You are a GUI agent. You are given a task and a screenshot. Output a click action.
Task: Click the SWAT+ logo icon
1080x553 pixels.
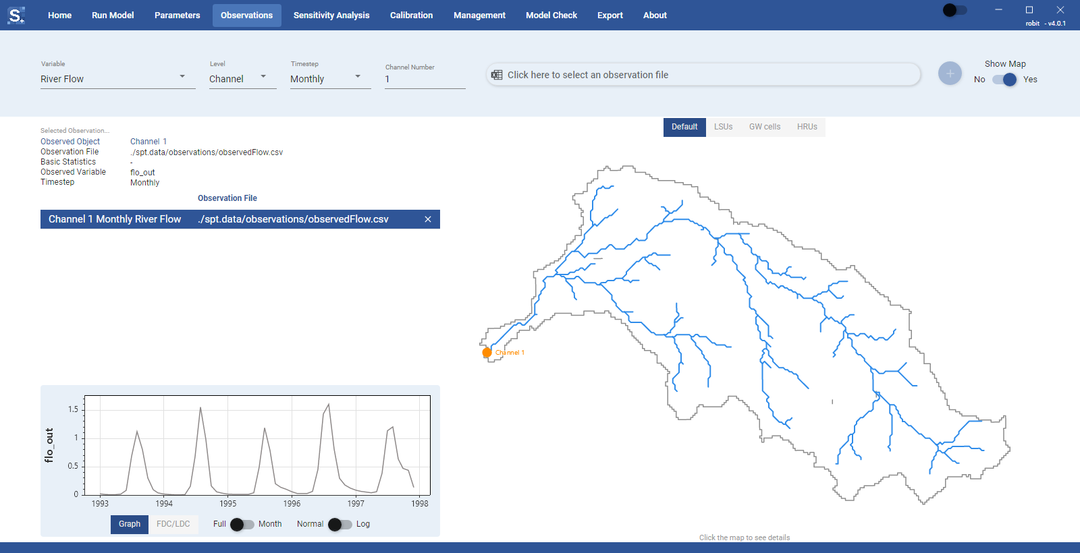coord(16,15)
